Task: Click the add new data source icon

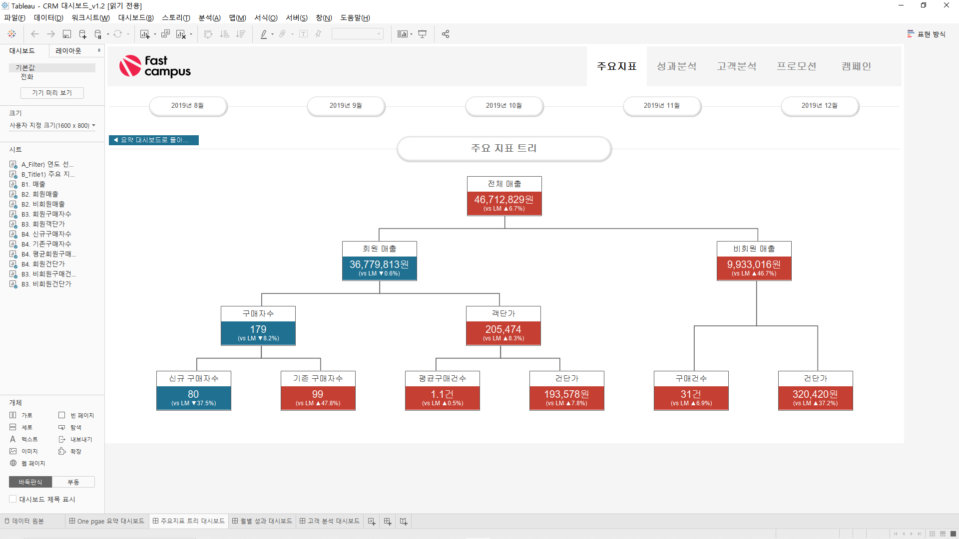Action: 83,34
